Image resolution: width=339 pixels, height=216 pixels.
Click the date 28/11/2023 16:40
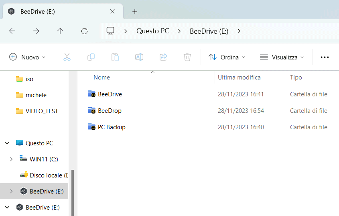pos(241,127)
